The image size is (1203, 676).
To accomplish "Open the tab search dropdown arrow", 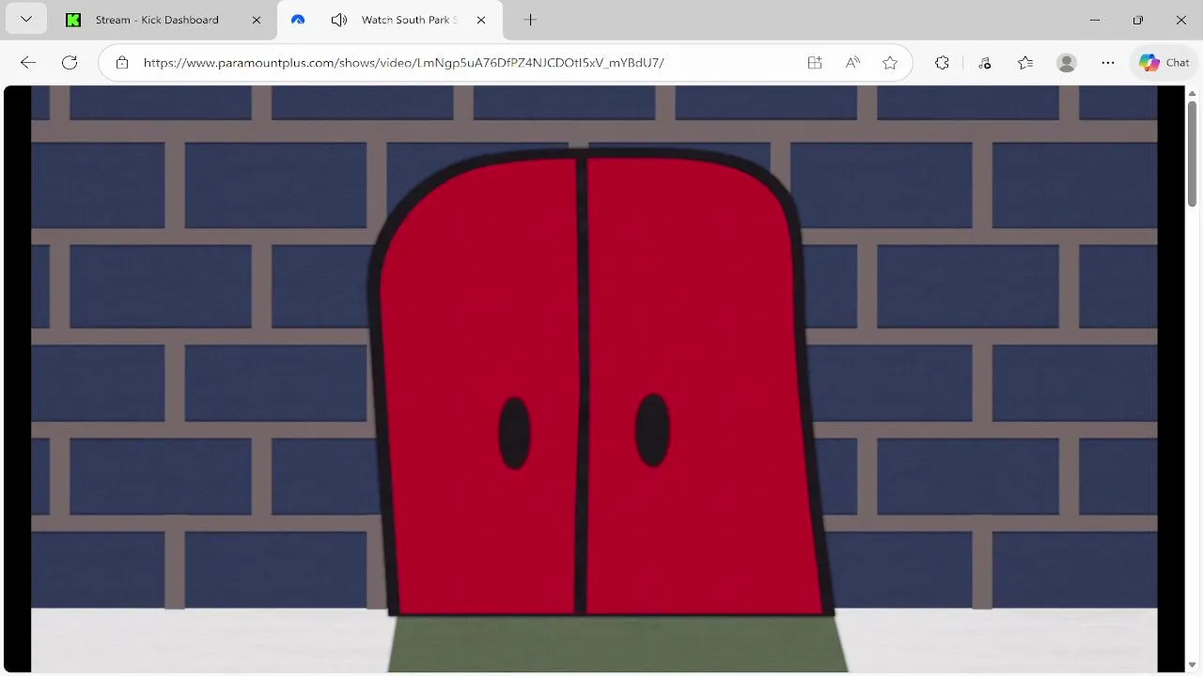I will pos(25,20).
